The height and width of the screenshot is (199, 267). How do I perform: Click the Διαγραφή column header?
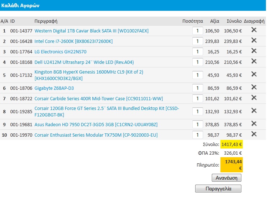click(x=254, y=21)
